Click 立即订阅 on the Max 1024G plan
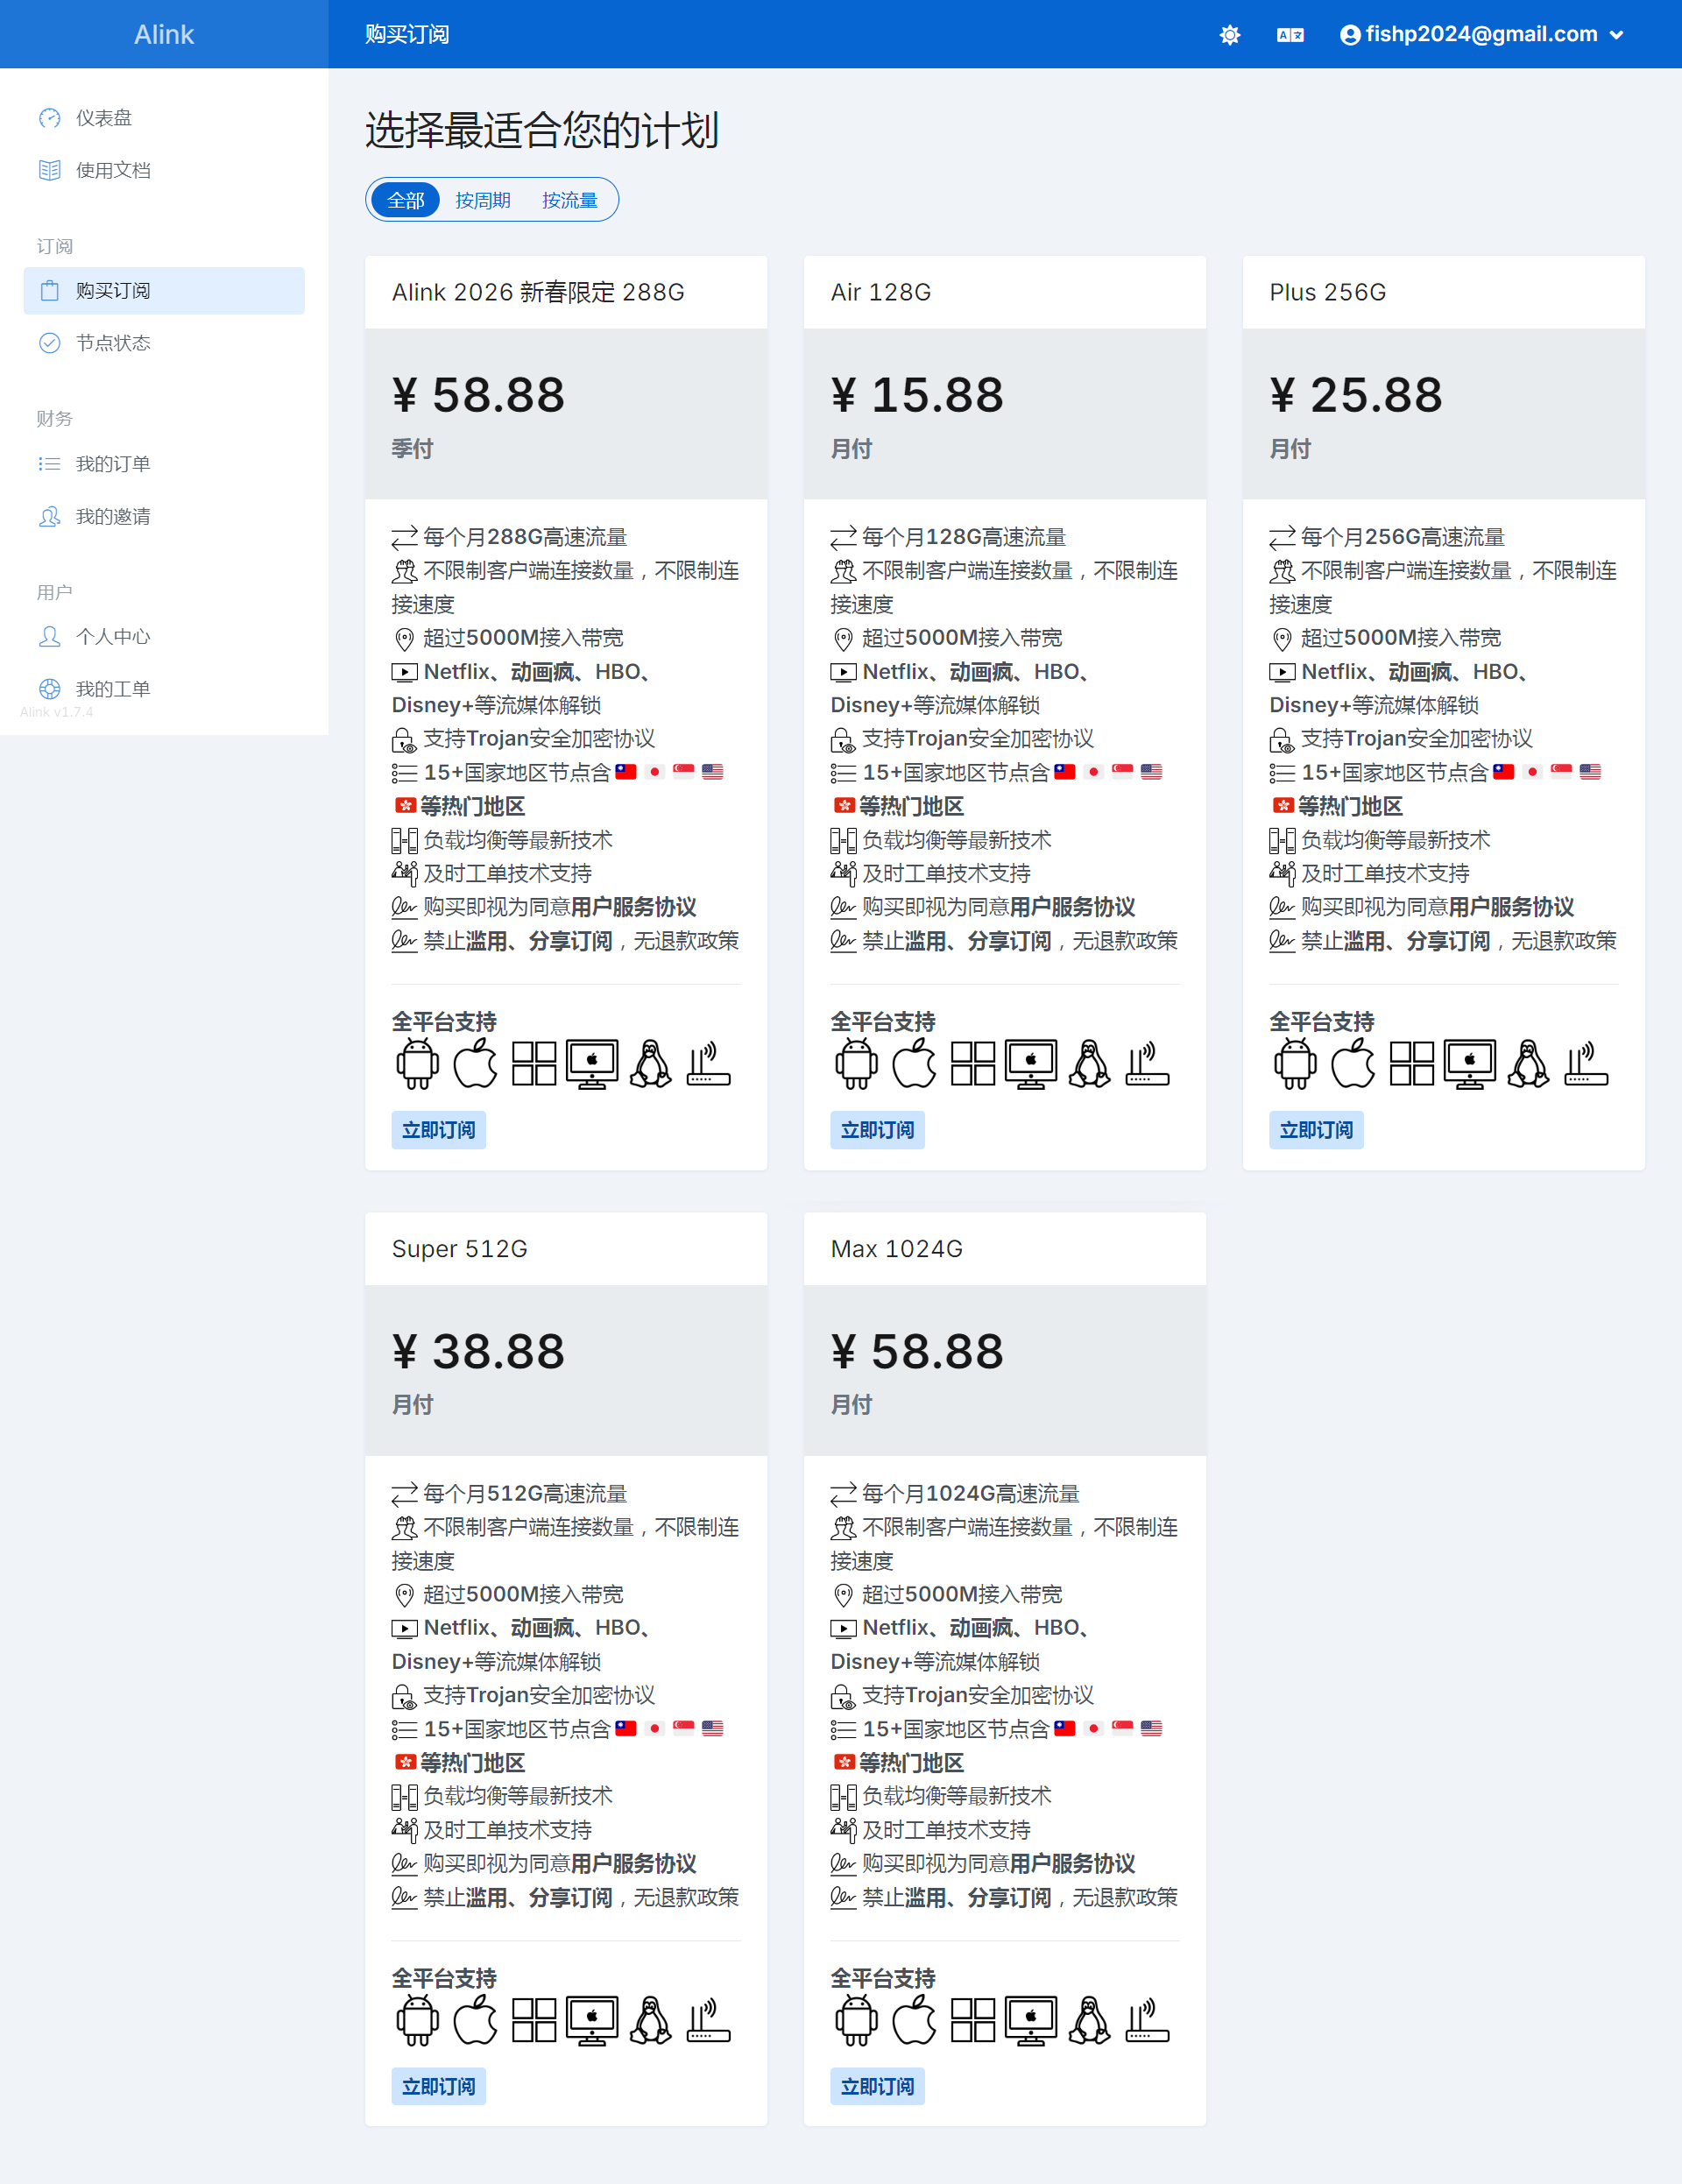This screenshot has height=2184, width=1682. coord(877,2086)
